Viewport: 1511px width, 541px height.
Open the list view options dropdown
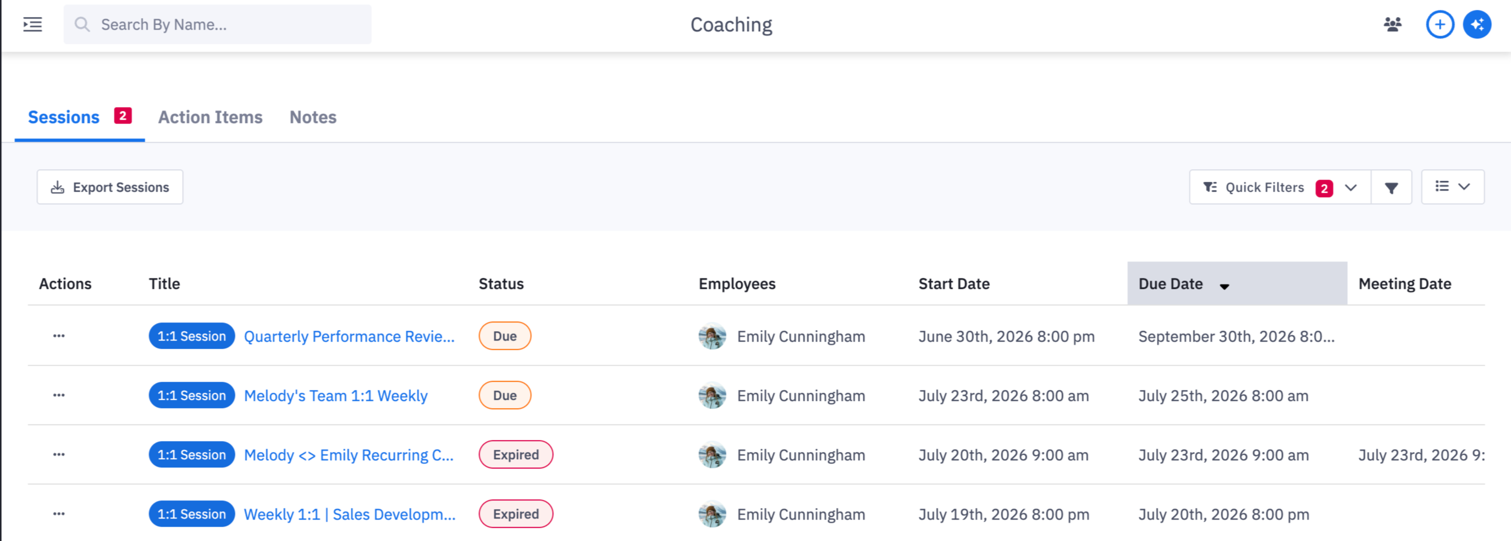(1452, 187)
